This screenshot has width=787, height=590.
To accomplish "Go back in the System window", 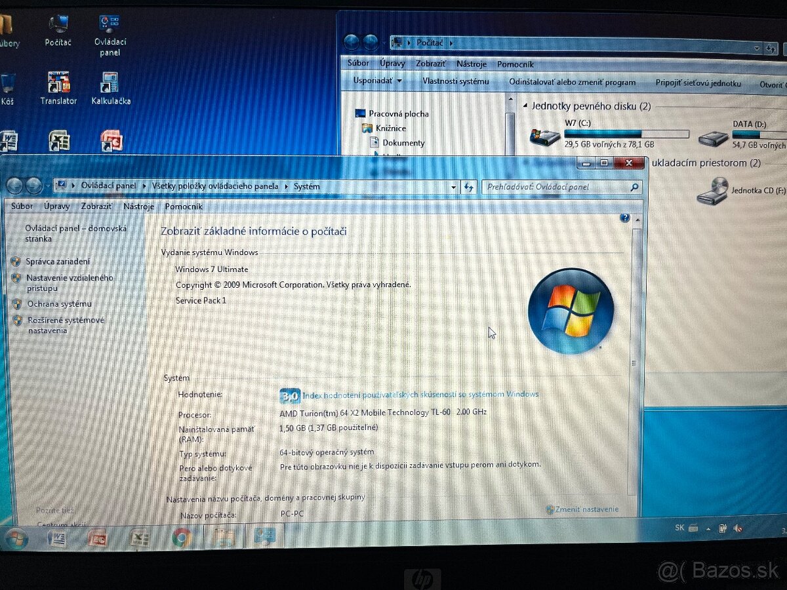I will click(x=15, y=186).
